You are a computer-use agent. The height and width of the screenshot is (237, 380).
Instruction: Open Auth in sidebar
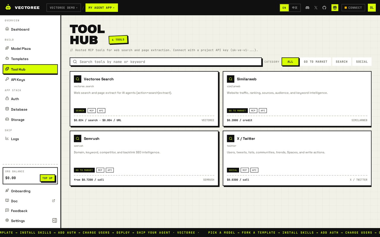[30, 99]
